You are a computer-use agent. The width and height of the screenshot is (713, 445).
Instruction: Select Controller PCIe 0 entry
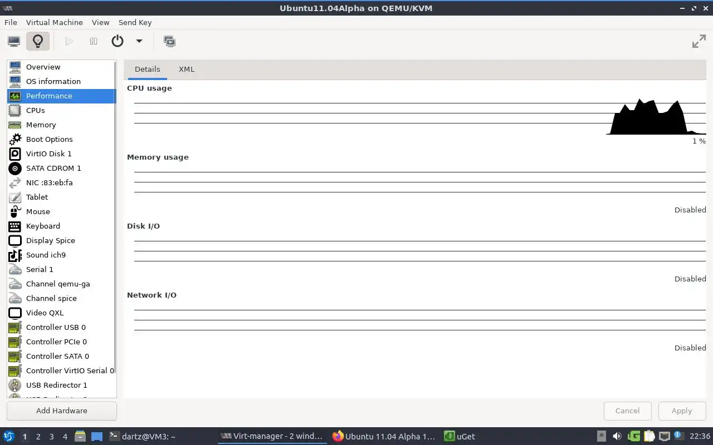point(61,342)
